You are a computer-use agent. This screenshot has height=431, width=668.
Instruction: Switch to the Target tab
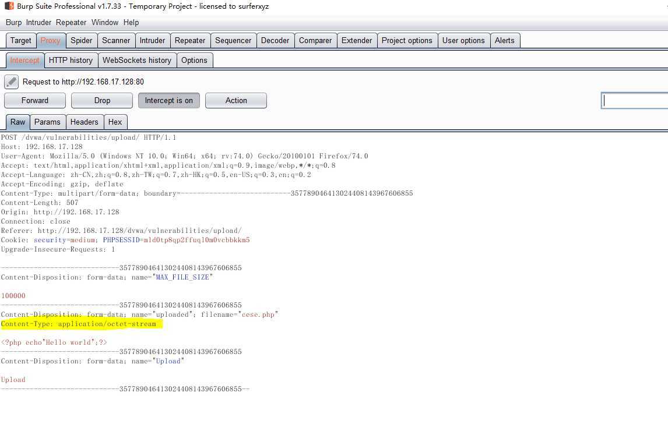click(21, 40)
